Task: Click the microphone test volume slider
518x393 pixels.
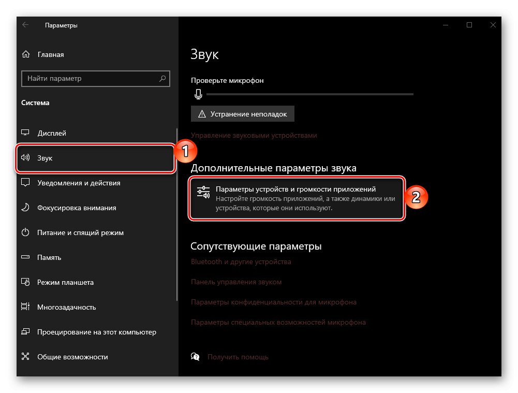Action: 310,94
